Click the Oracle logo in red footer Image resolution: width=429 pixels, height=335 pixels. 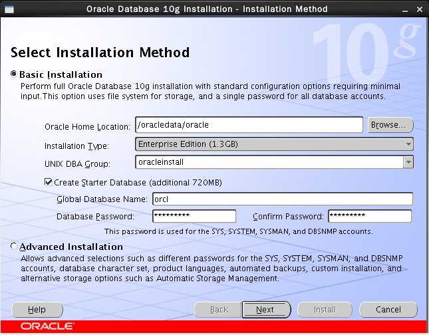47,326
